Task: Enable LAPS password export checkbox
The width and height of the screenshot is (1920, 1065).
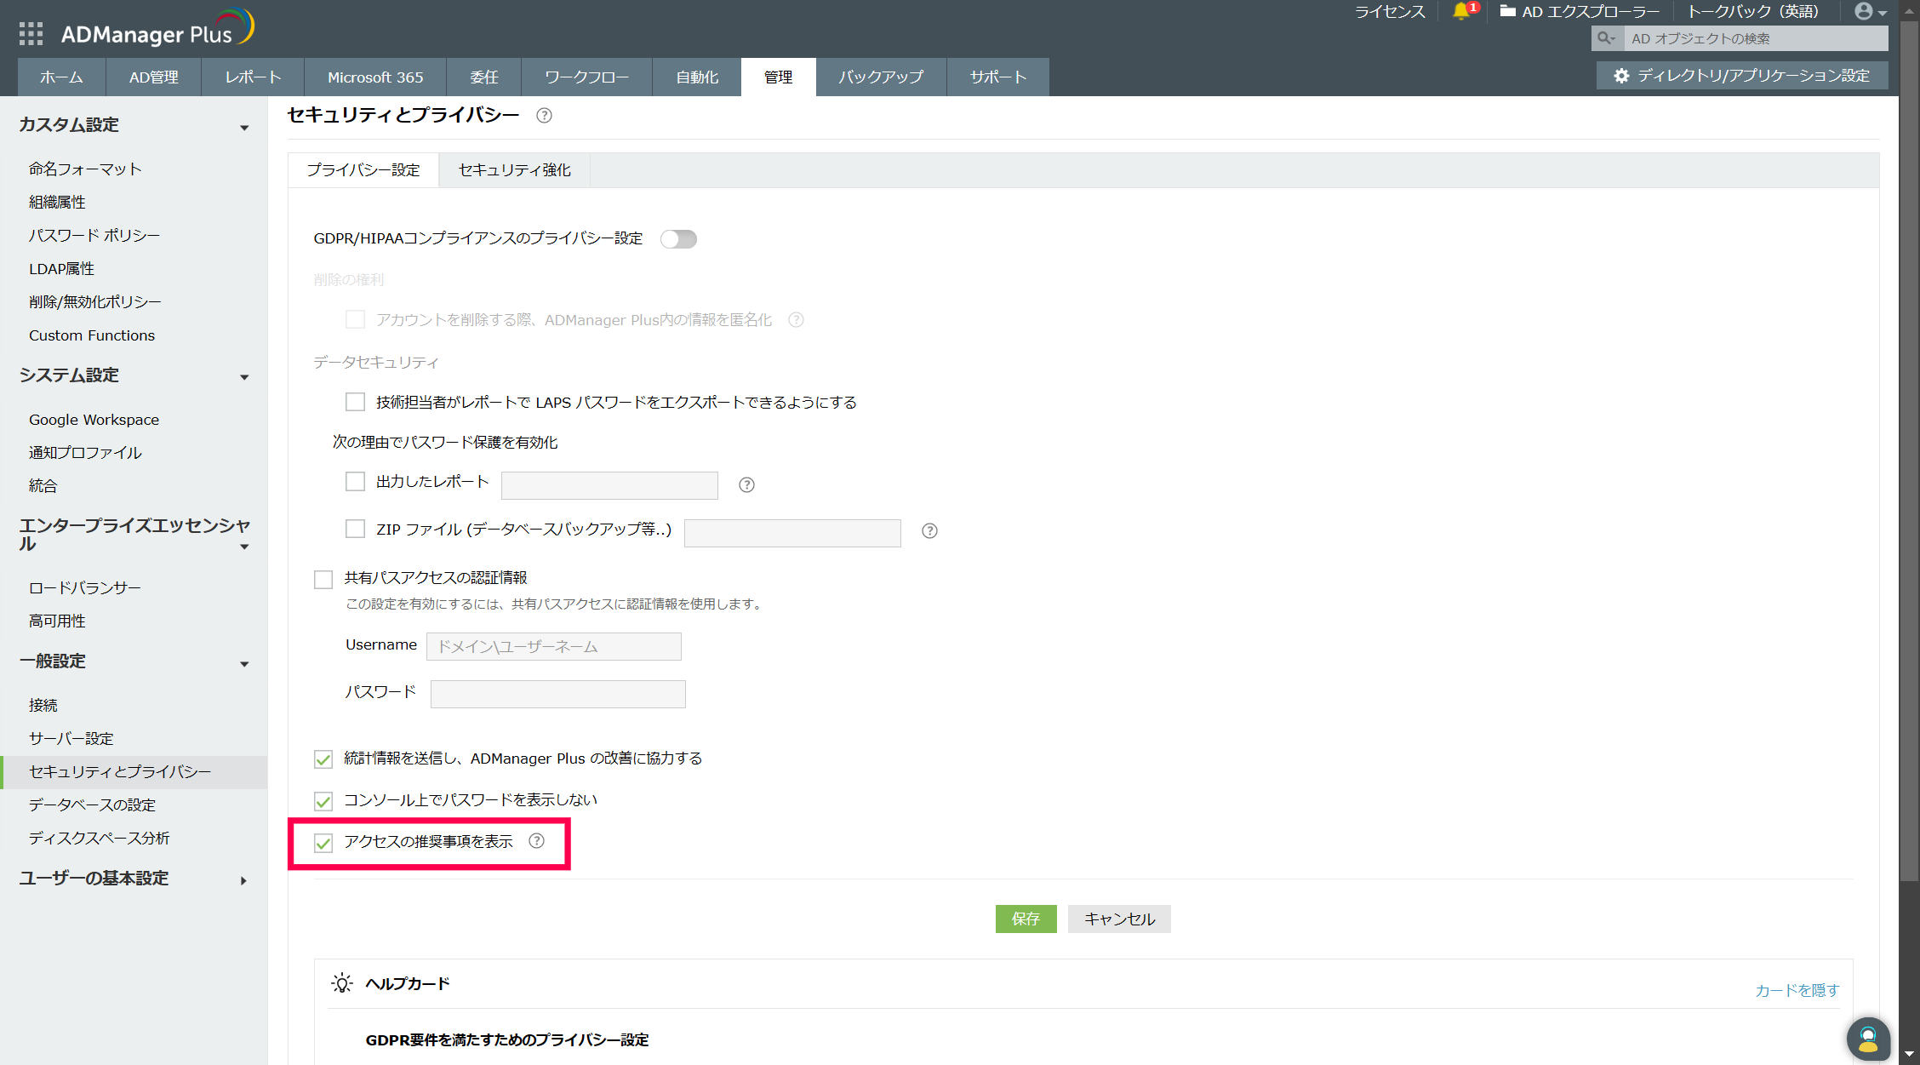Action: click(x=355, y=402)
